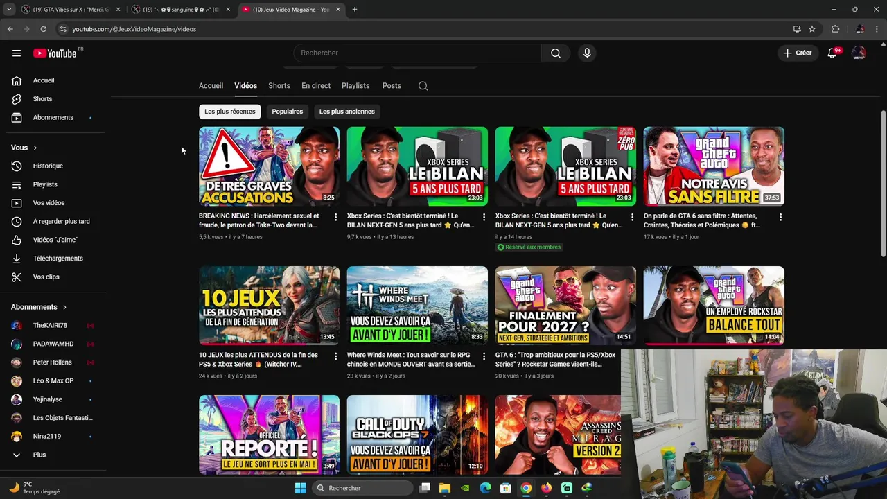Bookmark this page with star icon

[812, 29]
